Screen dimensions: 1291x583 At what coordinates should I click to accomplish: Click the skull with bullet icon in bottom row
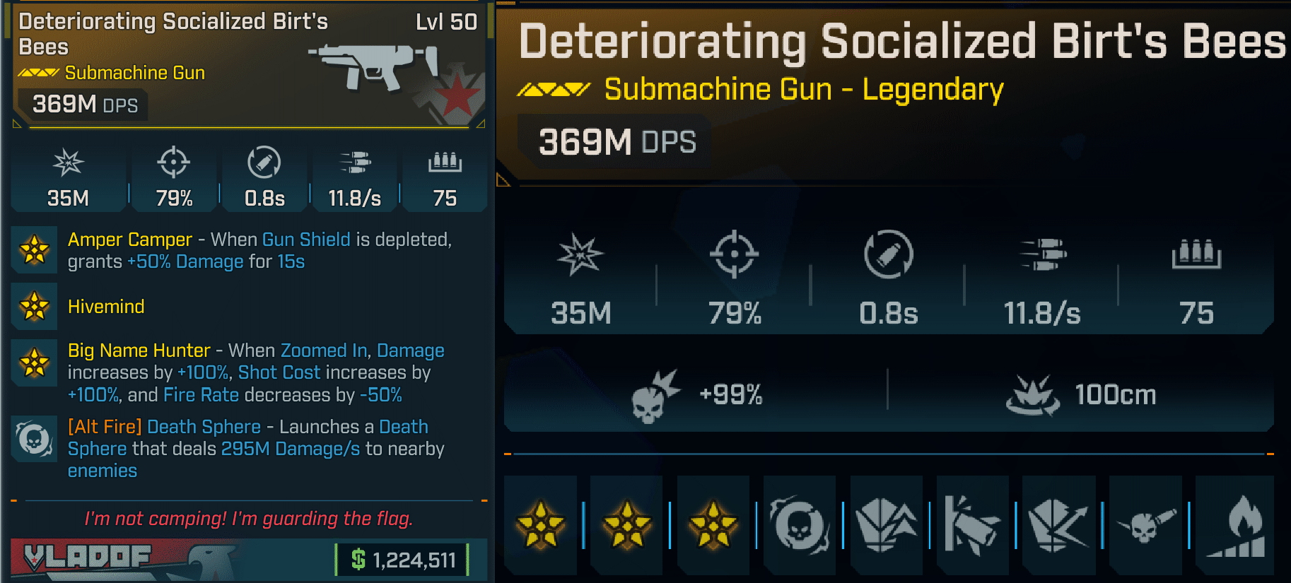coord(1145,525)
